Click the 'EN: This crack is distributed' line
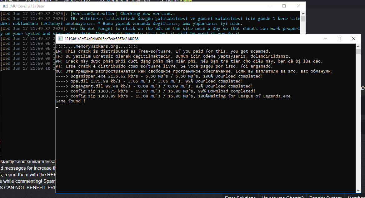This screenshot has width=365, height=198. point(163,51)
